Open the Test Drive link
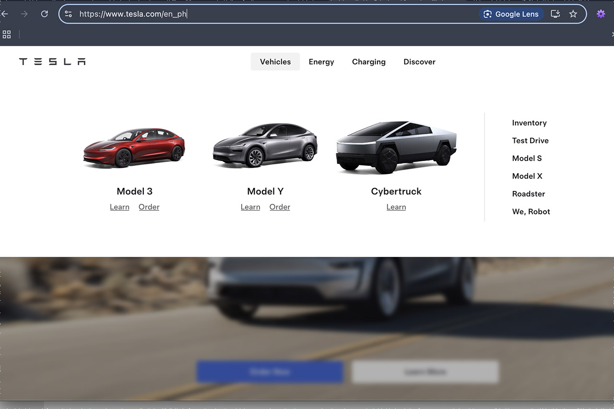Viewport: 614px width, 409px height. (x=530, y=140)
